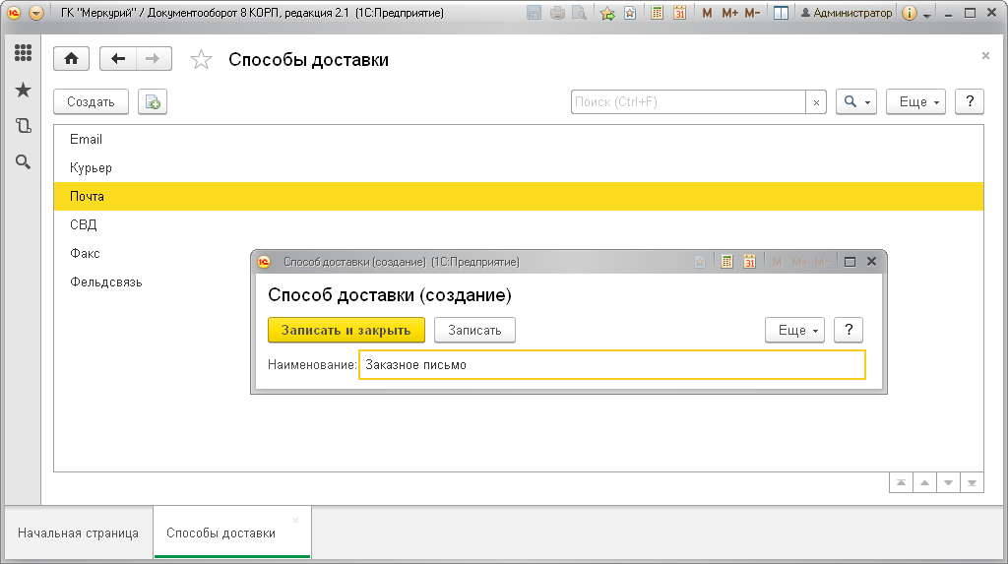
Task: Click the Создать button
Action: tap(91, 101)
